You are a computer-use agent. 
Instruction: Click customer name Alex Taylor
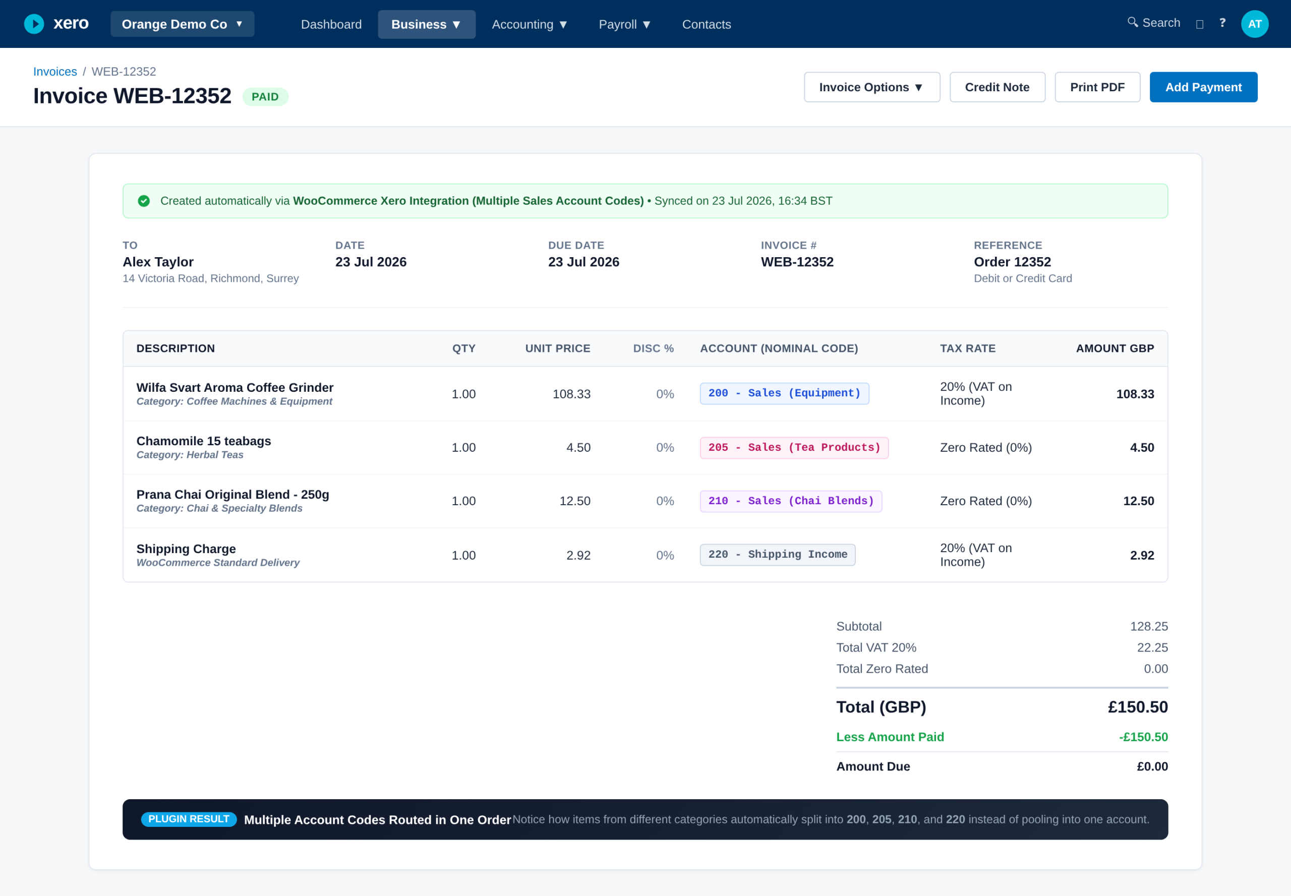(158, 262)
